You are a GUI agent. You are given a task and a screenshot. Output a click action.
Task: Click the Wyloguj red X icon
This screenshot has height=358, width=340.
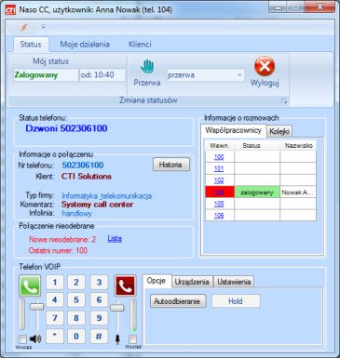click(x=265, y=66)
